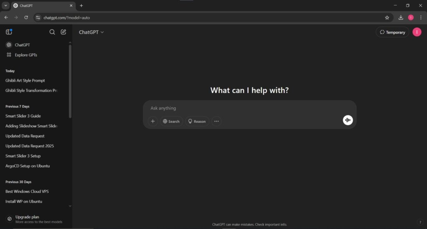The height and width of the screenshot is (229, 427).
Task: Go back with the browser back arrow
Action: tap(6, 17)
